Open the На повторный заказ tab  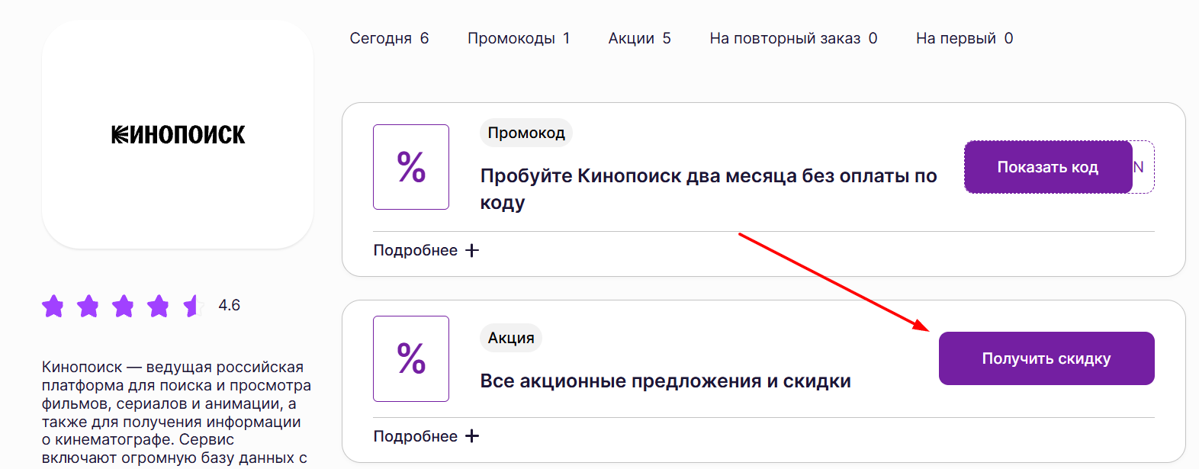pos(793,37)
